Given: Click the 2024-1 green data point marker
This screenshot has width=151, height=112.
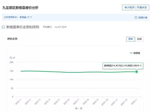Looking at the screenshot, I should [137, 72].
